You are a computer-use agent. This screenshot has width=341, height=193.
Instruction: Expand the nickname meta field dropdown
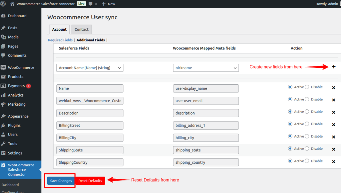point(206,68)
